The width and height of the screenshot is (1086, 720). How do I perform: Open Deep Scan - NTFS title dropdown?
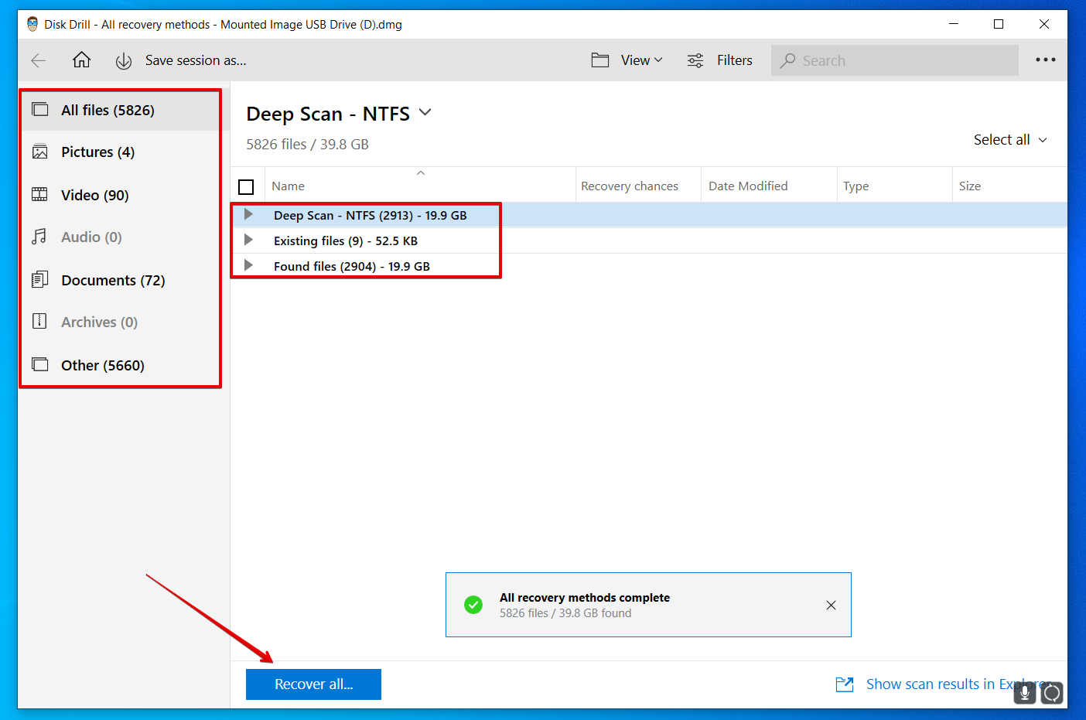[425, 112]
